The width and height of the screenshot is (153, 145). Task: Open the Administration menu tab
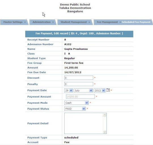point(43,22)
